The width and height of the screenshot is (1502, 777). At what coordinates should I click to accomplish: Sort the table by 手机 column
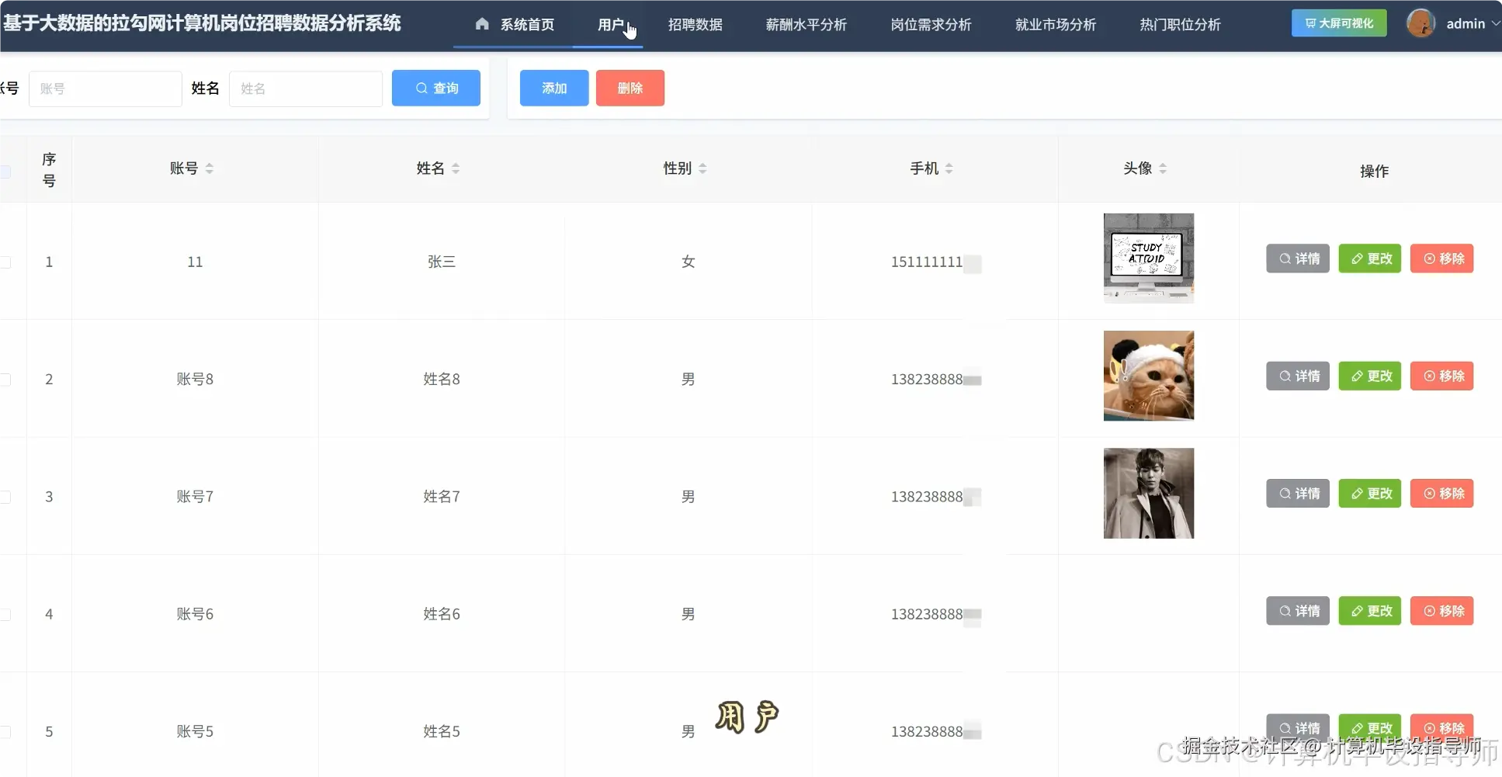950,168
